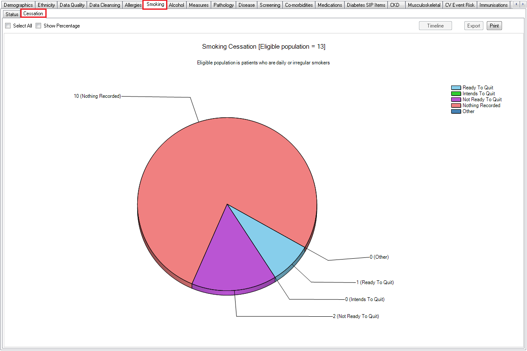The image size is (527, 351).
Task: Click the 'Nothing Recorded' legend text
Action: point(481,105)
